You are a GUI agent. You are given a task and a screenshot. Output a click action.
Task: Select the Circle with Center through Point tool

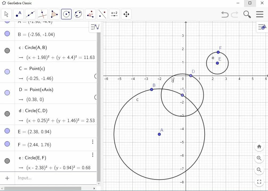pos(66,14)
